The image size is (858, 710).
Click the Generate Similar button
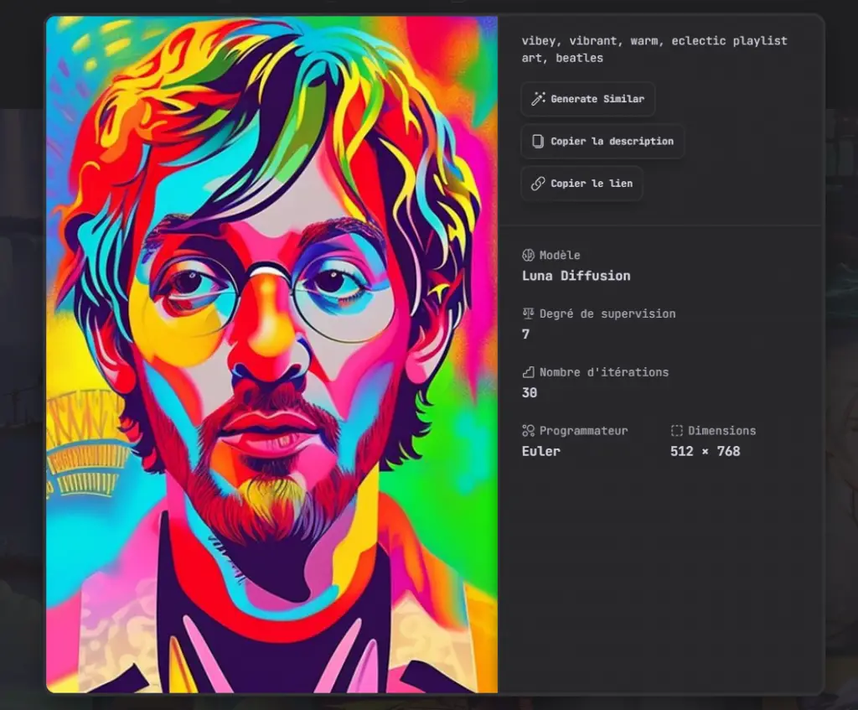click(587, 99)
